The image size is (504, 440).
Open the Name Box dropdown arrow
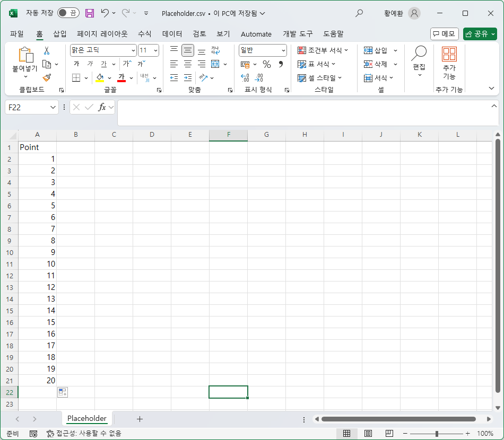pos(53,107)
